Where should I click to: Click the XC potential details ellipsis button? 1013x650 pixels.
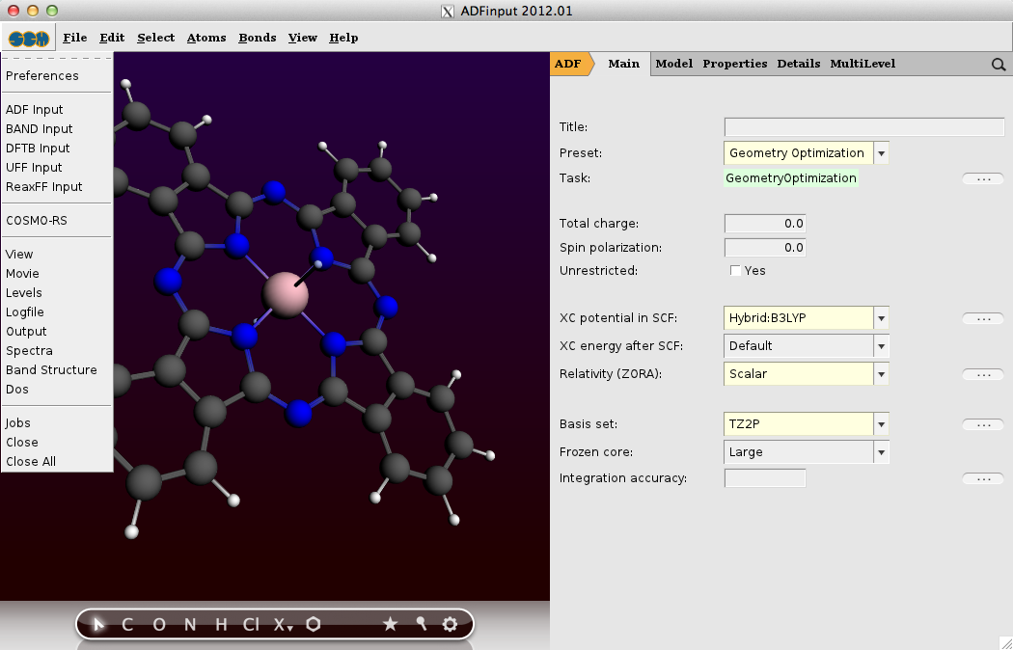click(983, 318)
